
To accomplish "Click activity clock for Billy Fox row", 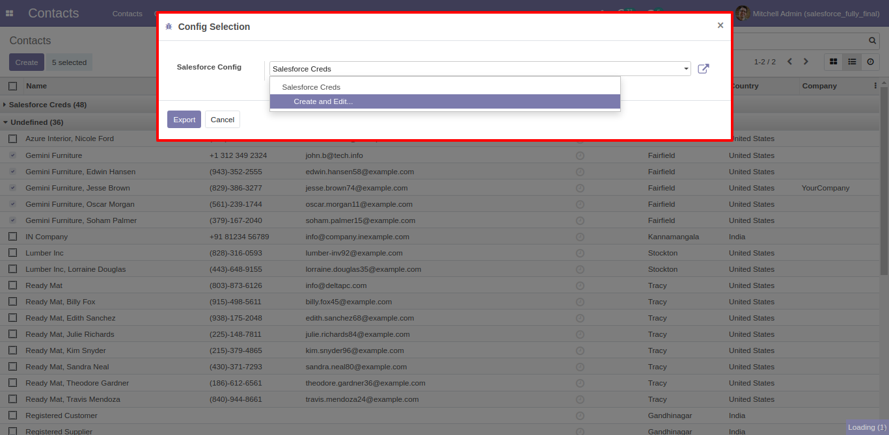I will click(580, 302).
